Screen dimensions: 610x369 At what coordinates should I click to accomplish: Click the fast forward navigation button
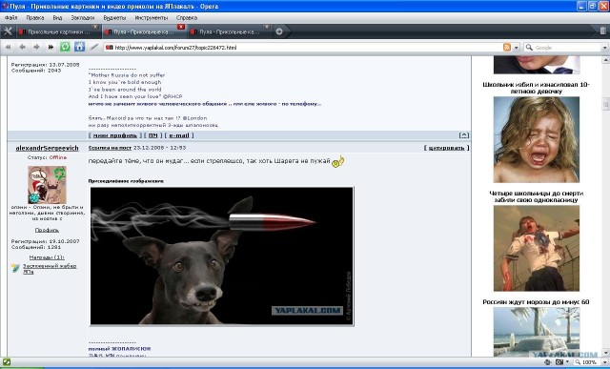coord(51,47)
